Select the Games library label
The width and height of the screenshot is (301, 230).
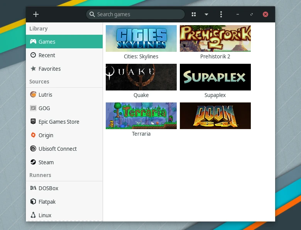pos(47,42)
